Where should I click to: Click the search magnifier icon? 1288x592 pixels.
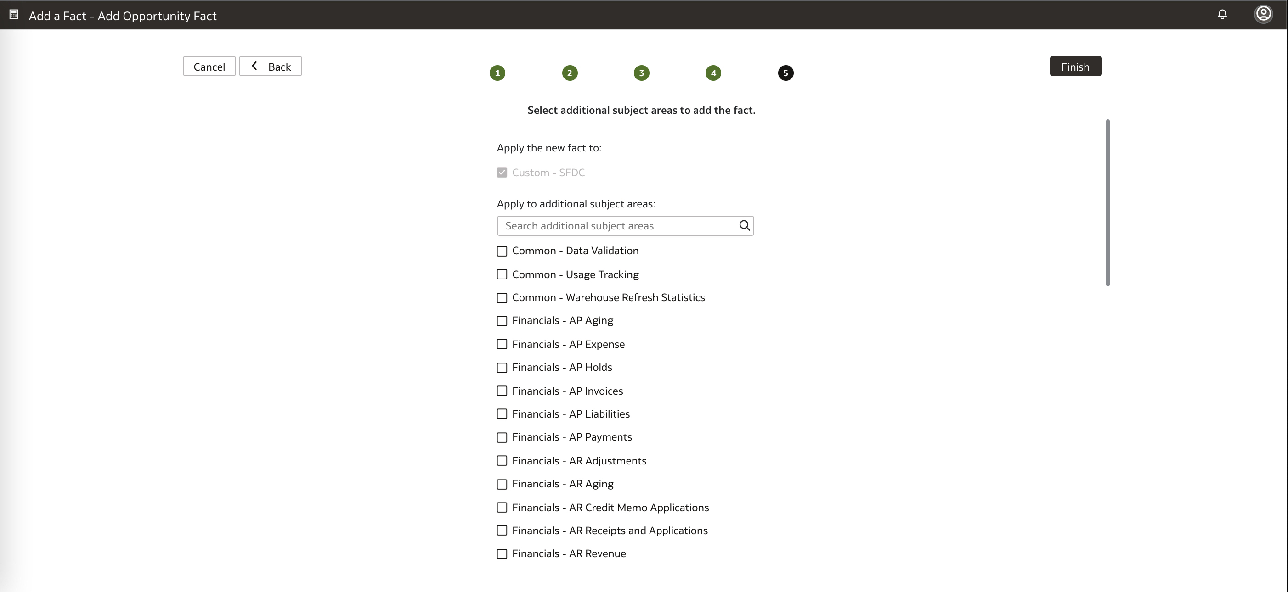(744, 226)
